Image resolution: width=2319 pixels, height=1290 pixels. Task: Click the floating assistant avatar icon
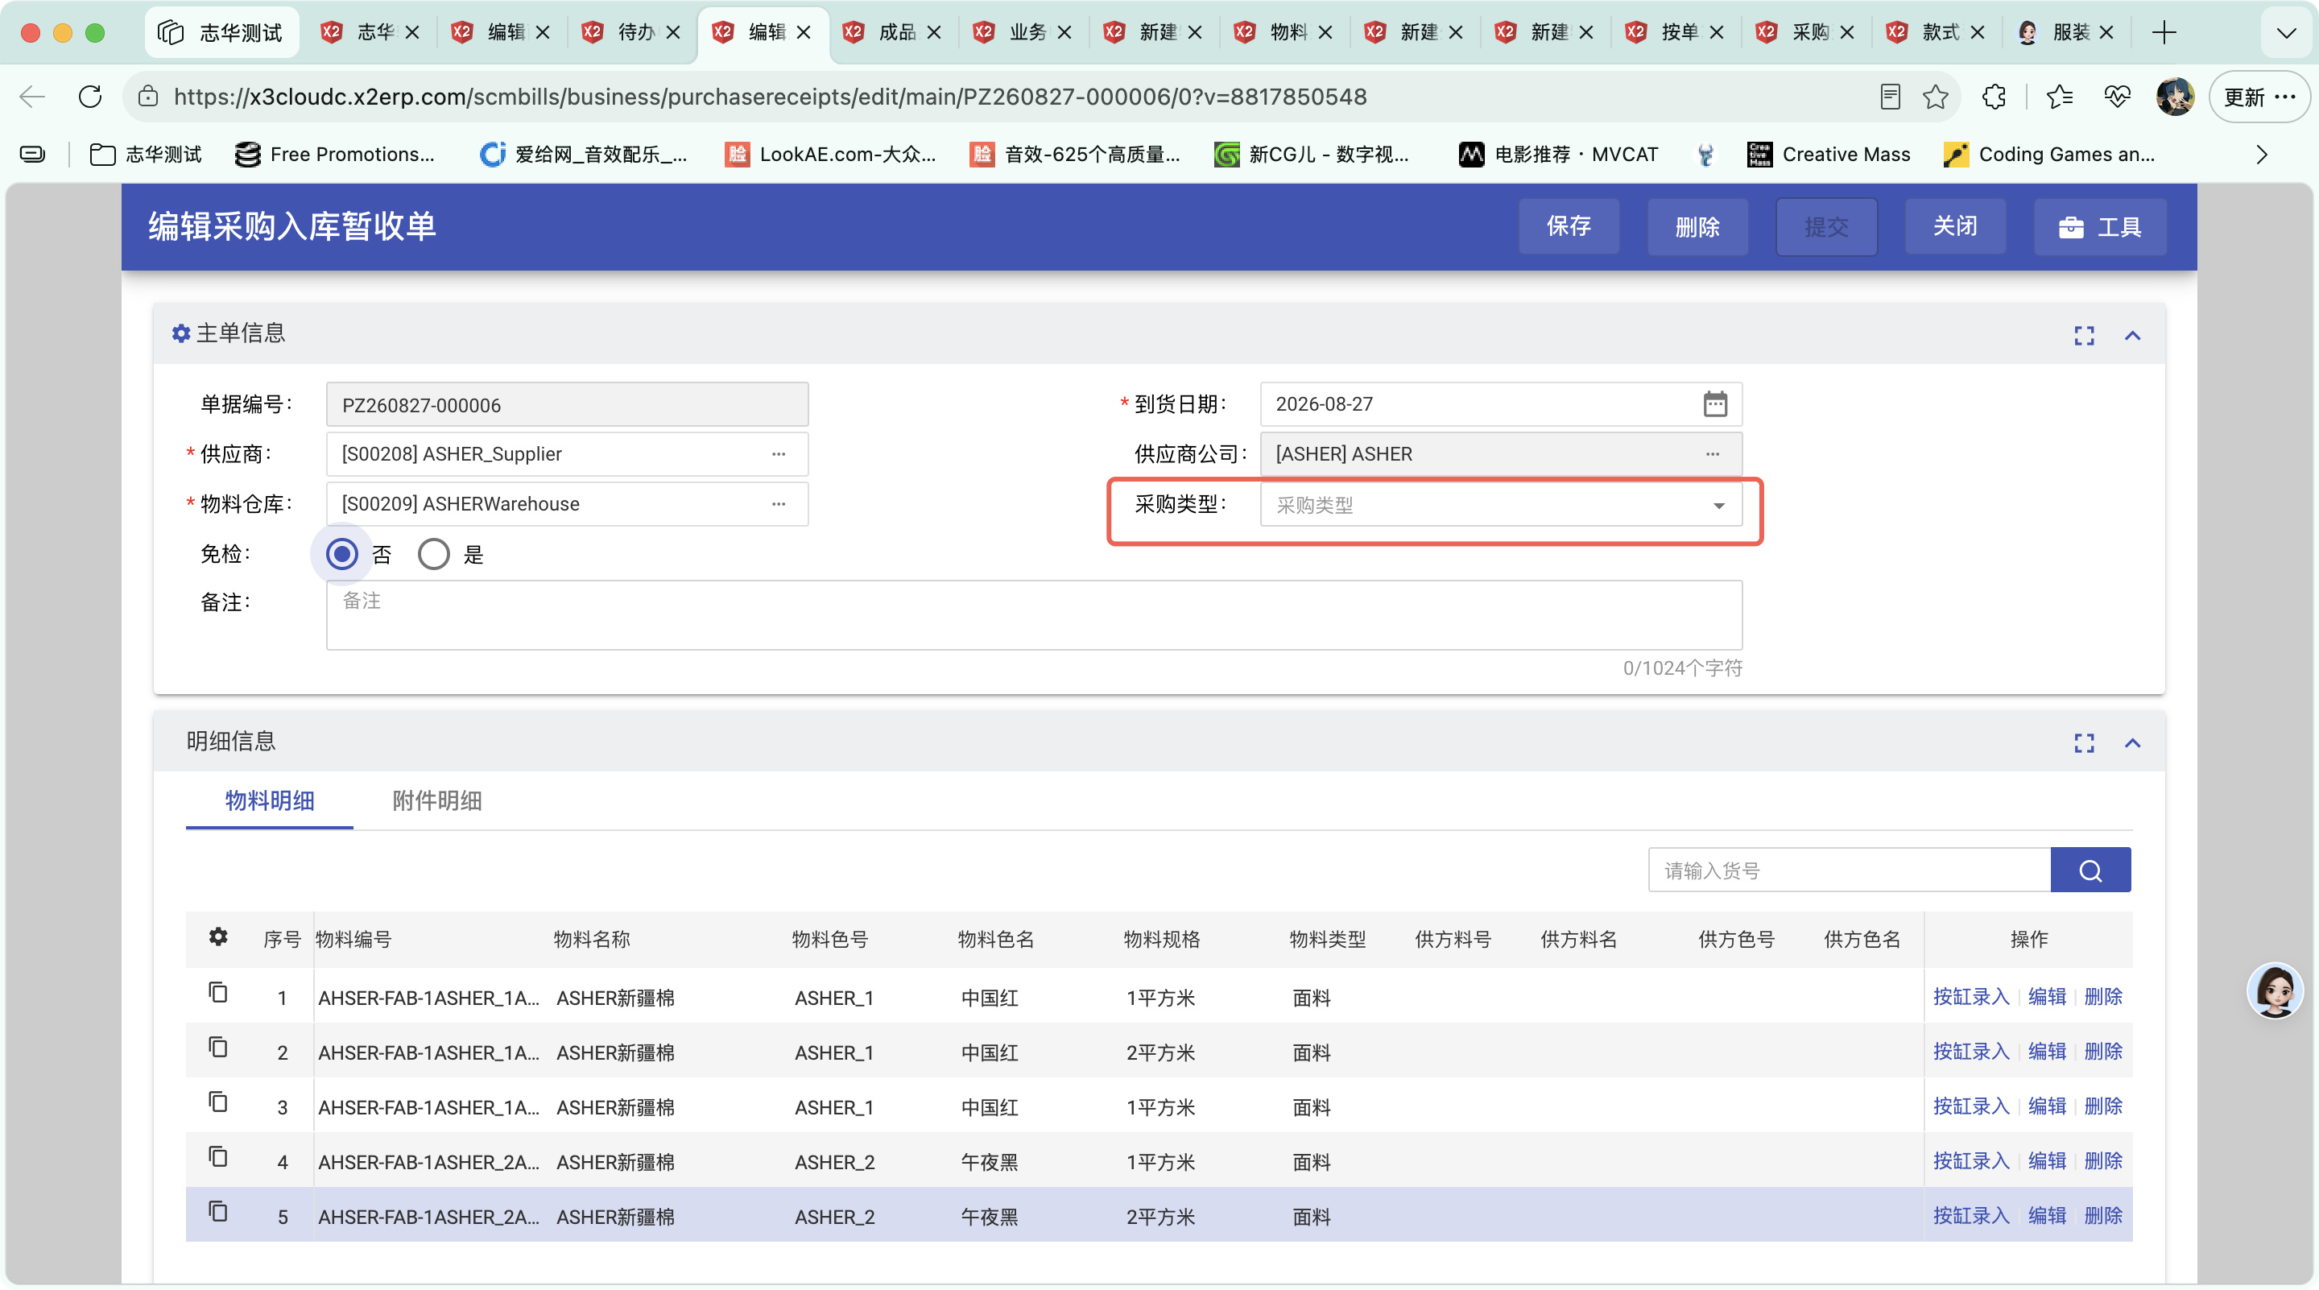click(x=2275, y=990)
